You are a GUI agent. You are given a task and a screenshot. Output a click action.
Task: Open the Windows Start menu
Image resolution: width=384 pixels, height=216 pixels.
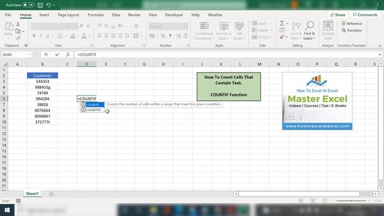(x=7, y=210)
